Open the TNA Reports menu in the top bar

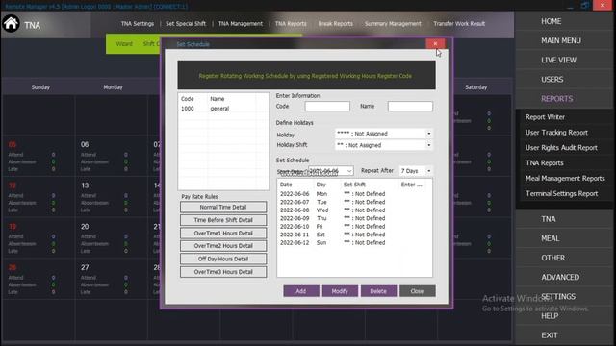pyautogui.click(x=291, y=23)
